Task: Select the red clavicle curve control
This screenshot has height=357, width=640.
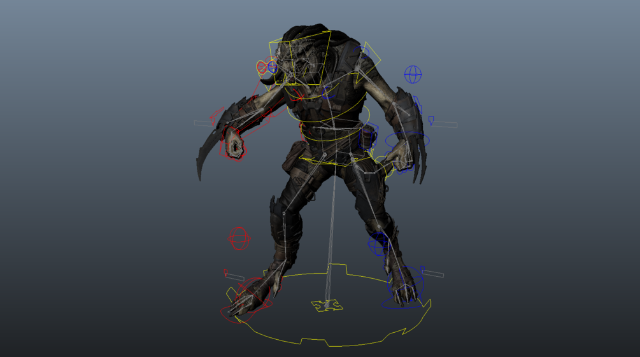Action: pyautogui.click(x=297, y=96)
